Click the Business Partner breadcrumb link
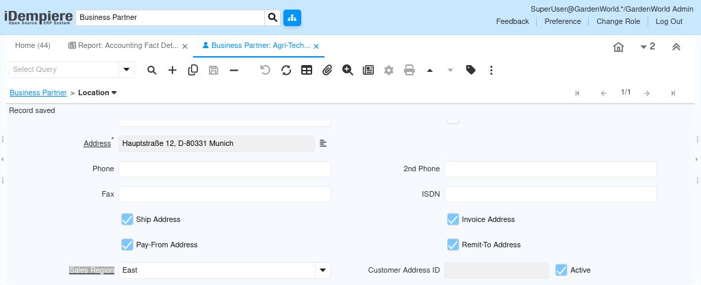Screen dimensions: 701x285 38,92
